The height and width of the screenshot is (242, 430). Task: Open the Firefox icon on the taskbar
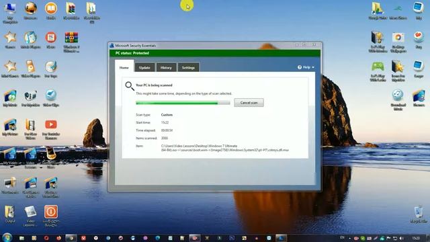[x=58, y=238]
